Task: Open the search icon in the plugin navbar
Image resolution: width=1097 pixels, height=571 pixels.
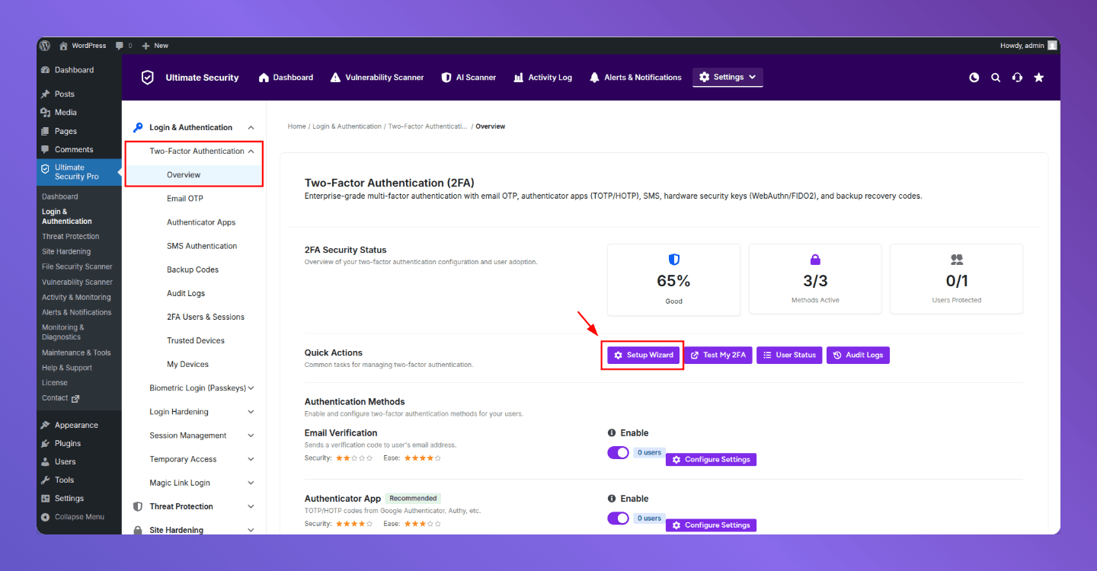Action: point(996,77)
